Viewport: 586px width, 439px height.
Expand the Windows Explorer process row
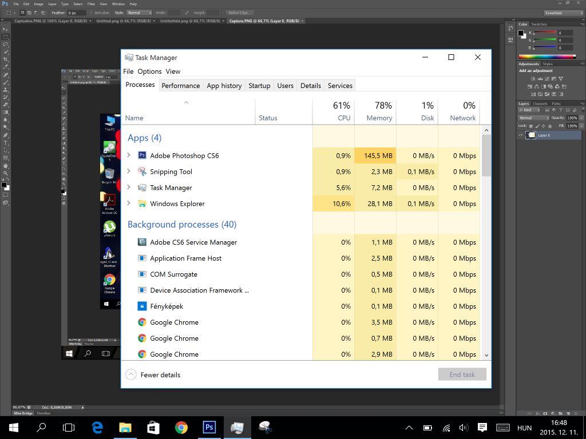click(129, 203)
